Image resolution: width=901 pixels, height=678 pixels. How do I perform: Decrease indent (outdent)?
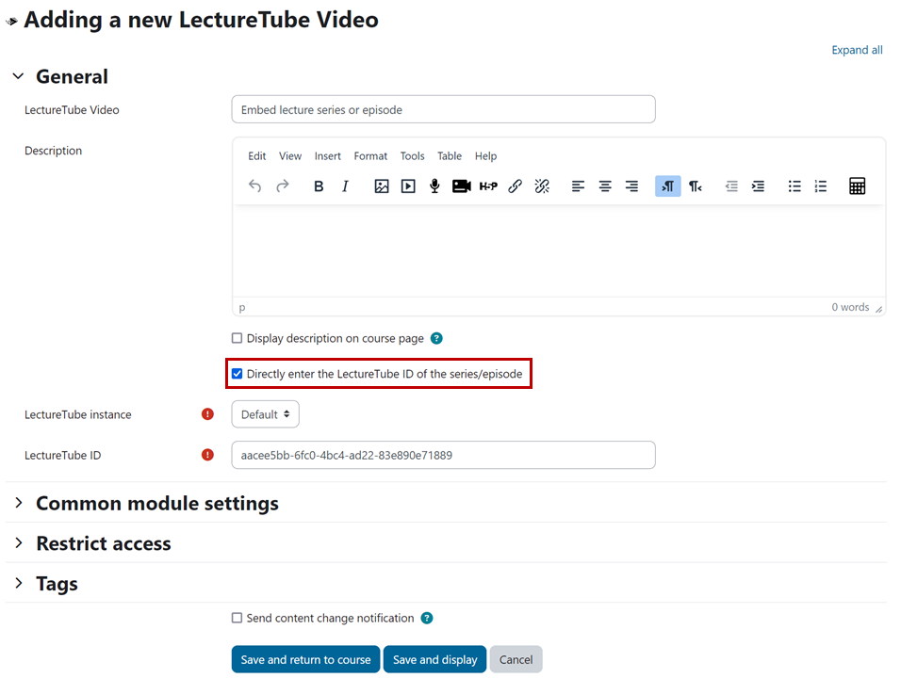tap(731, 186)
